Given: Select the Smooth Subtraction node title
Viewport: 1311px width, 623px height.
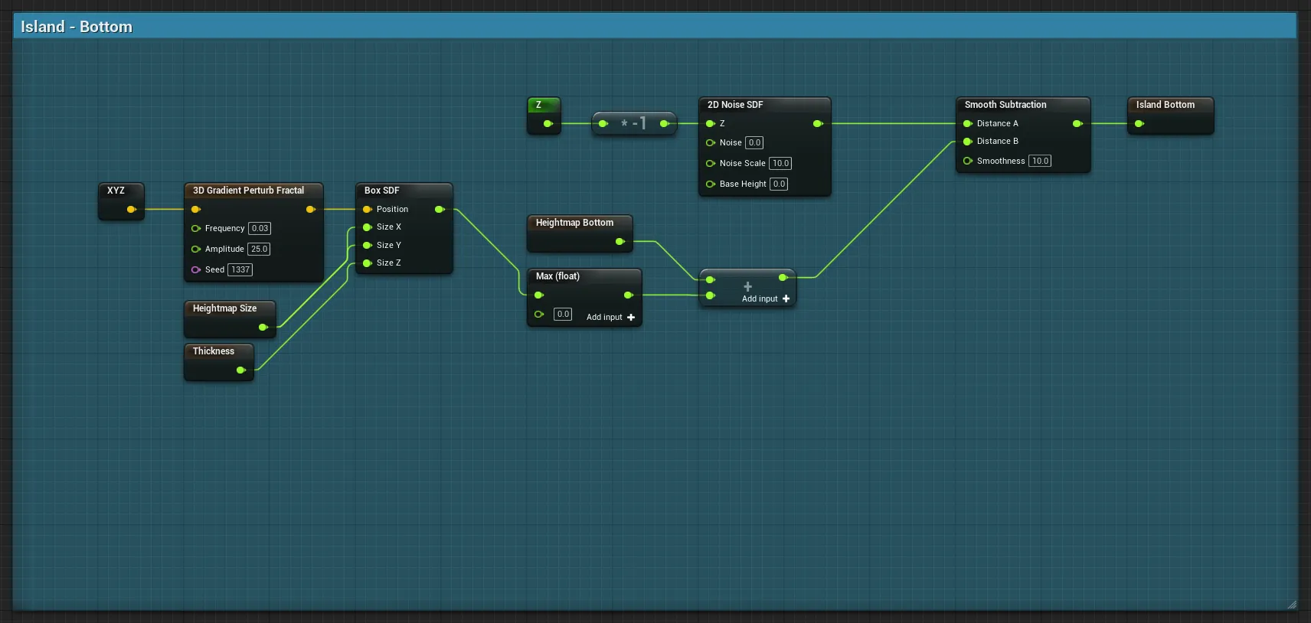Looking at the screenshot, I should [x=1005, y=105].
